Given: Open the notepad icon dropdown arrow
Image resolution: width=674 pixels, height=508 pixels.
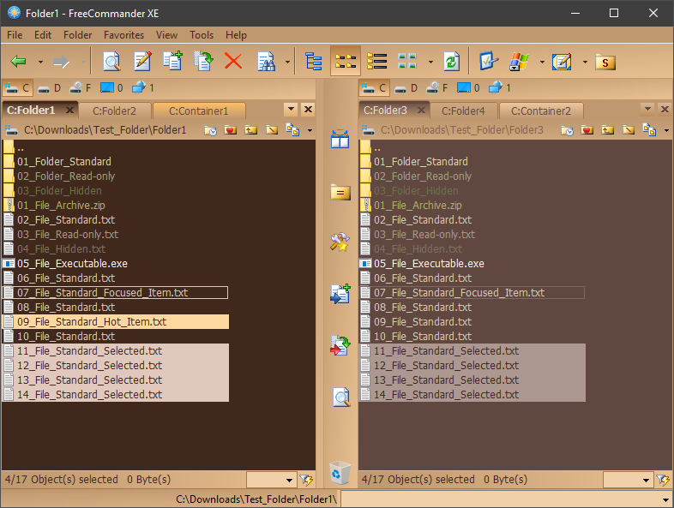Looking at the screenshot, I should 585,63.
